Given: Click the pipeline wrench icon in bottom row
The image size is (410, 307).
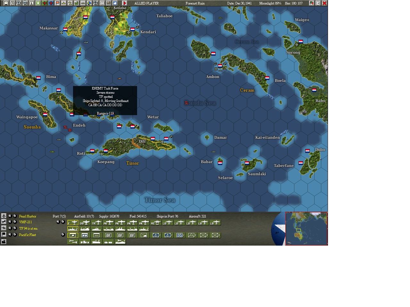Looking at the screenshot, I should [73, 242].
